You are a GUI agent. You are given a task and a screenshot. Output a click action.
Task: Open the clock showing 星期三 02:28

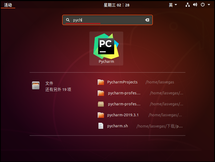[x=117, y=5]
